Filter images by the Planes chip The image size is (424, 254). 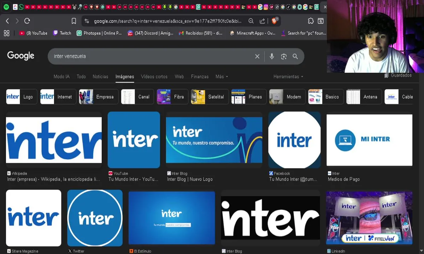[x=249, y=97]
